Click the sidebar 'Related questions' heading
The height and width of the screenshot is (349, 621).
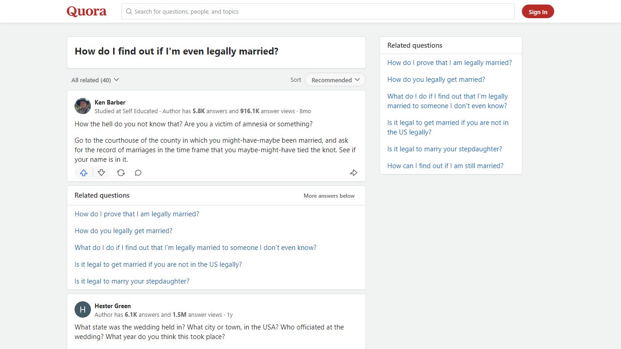(415, 45)
